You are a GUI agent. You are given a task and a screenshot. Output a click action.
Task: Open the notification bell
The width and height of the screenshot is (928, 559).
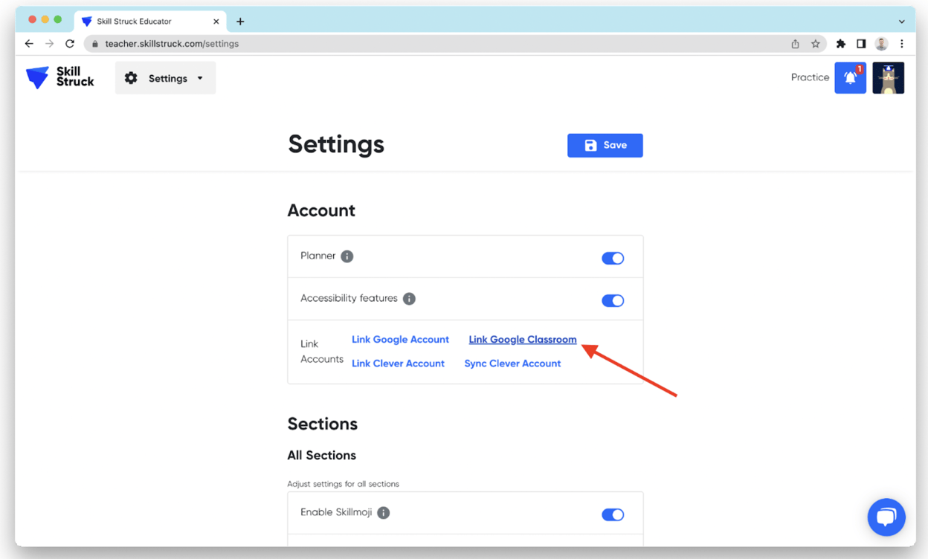click(x=850, y=77)
